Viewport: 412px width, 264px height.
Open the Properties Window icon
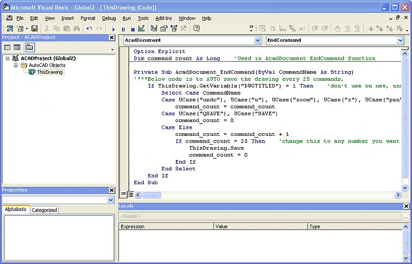click(x=164, y=28)
